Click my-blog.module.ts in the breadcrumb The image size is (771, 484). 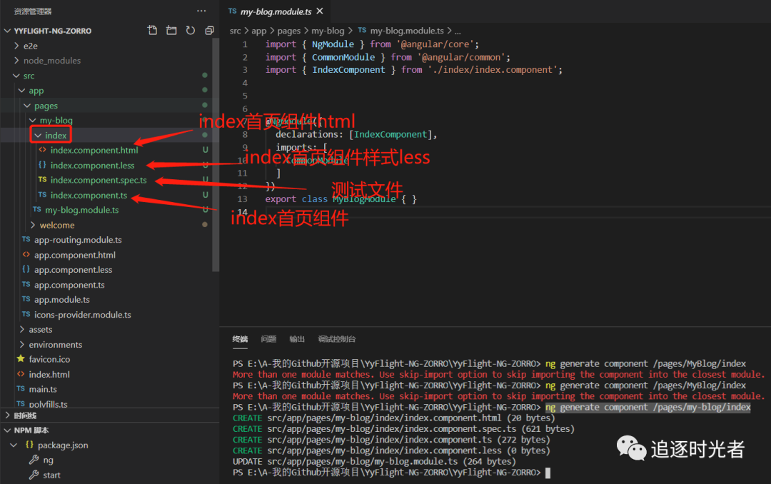click(407, 31)
